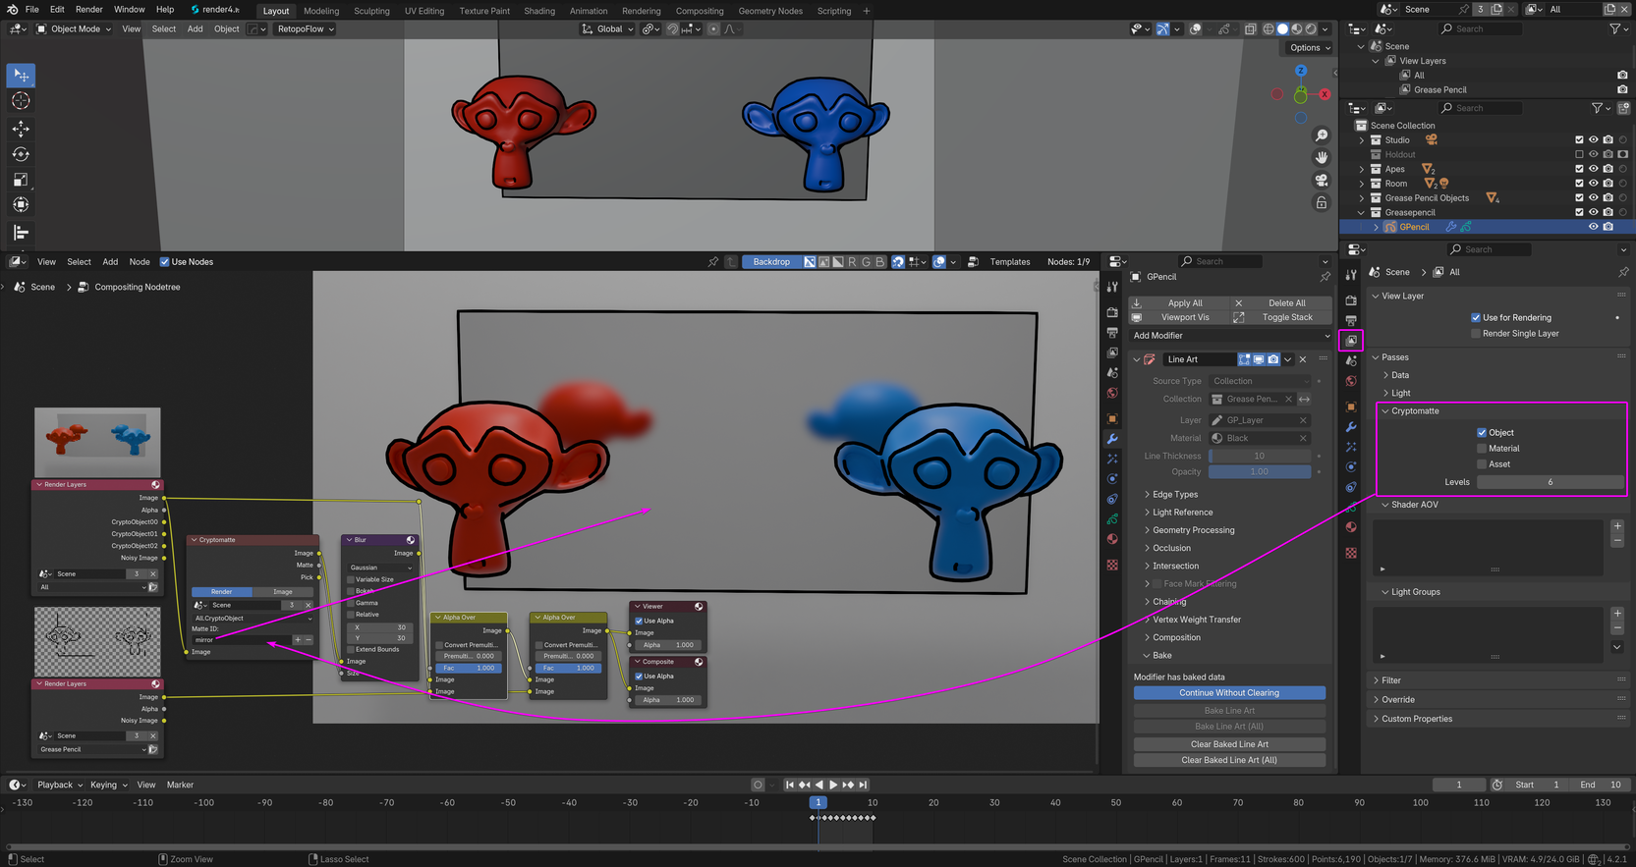Hide Studio collection in viewport
Image resolution: width=1636 pixels, height=867 pixels.
pyautogui.click(x=1594, y=140)
